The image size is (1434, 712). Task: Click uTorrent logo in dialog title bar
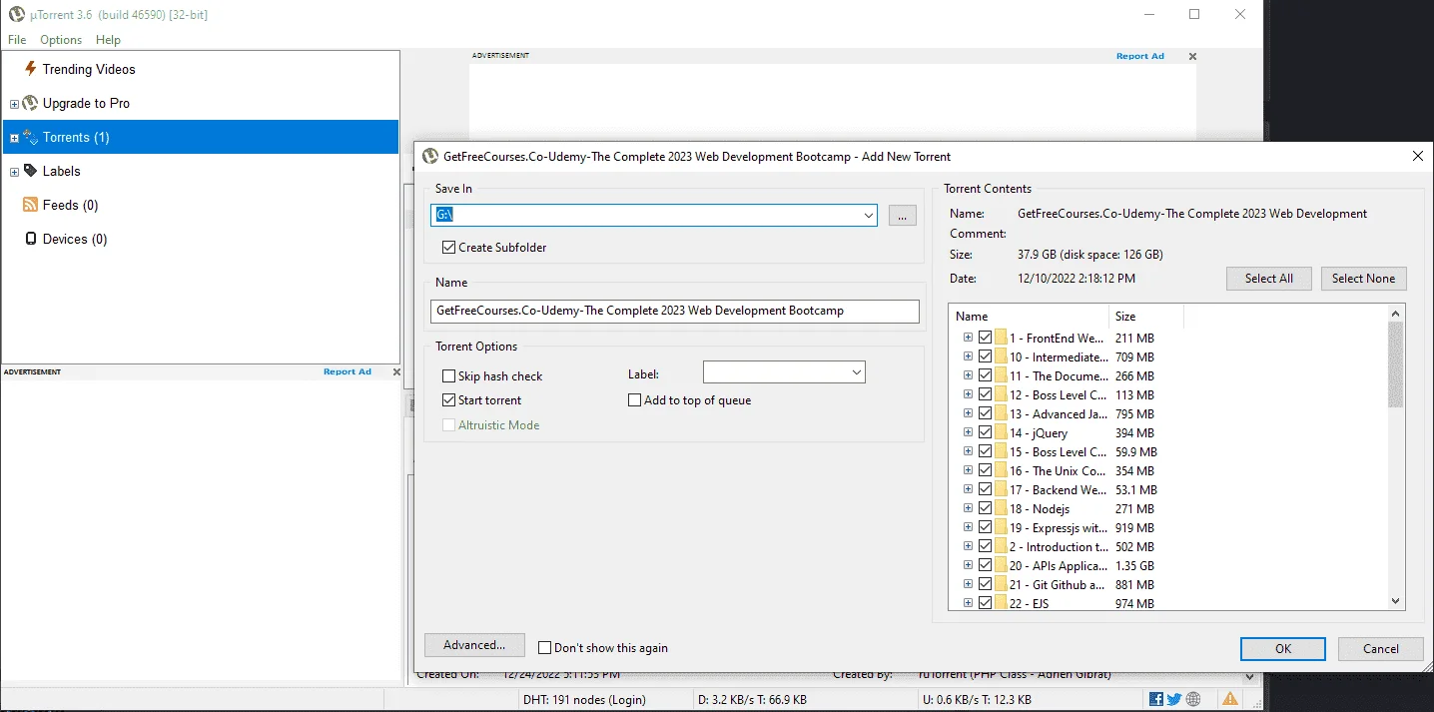(x=430, y=156)
